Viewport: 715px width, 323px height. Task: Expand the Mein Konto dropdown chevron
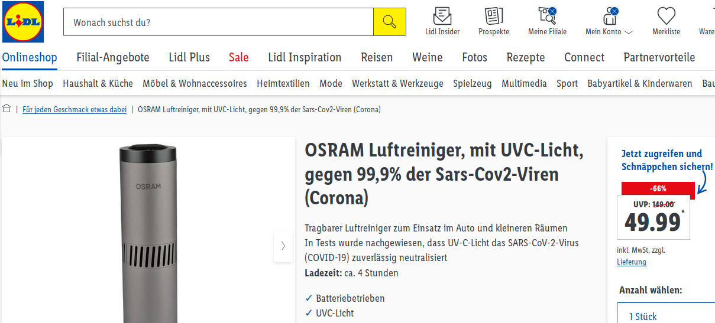(629, 32)
